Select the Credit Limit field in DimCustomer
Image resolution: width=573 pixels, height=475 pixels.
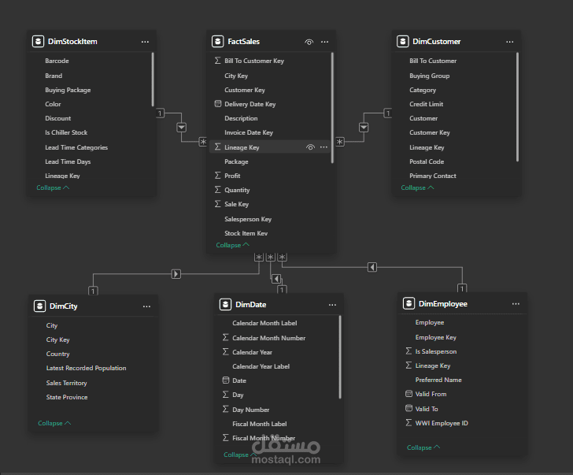(x=426, y=104)
